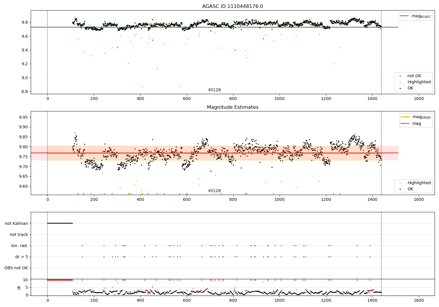Screen dimensions: 439x307
Task: Click the 9.6 y-axis tick label
Action: pos(24,36)
